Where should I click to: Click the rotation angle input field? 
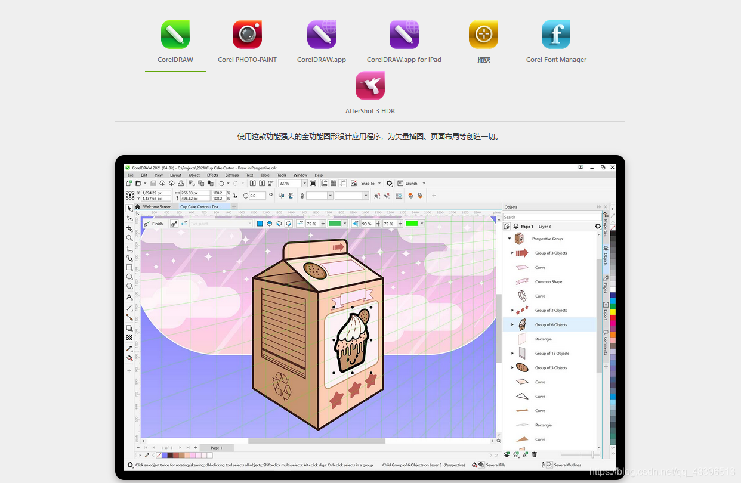257,195
